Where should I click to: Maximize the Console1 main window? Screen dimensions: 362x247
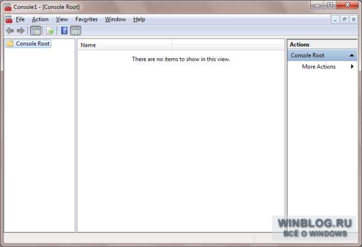pyautogui.click(x=330, y=5)
